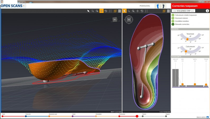Click the highlighted orange pan tool in left viewport

[x=101, y=11]
